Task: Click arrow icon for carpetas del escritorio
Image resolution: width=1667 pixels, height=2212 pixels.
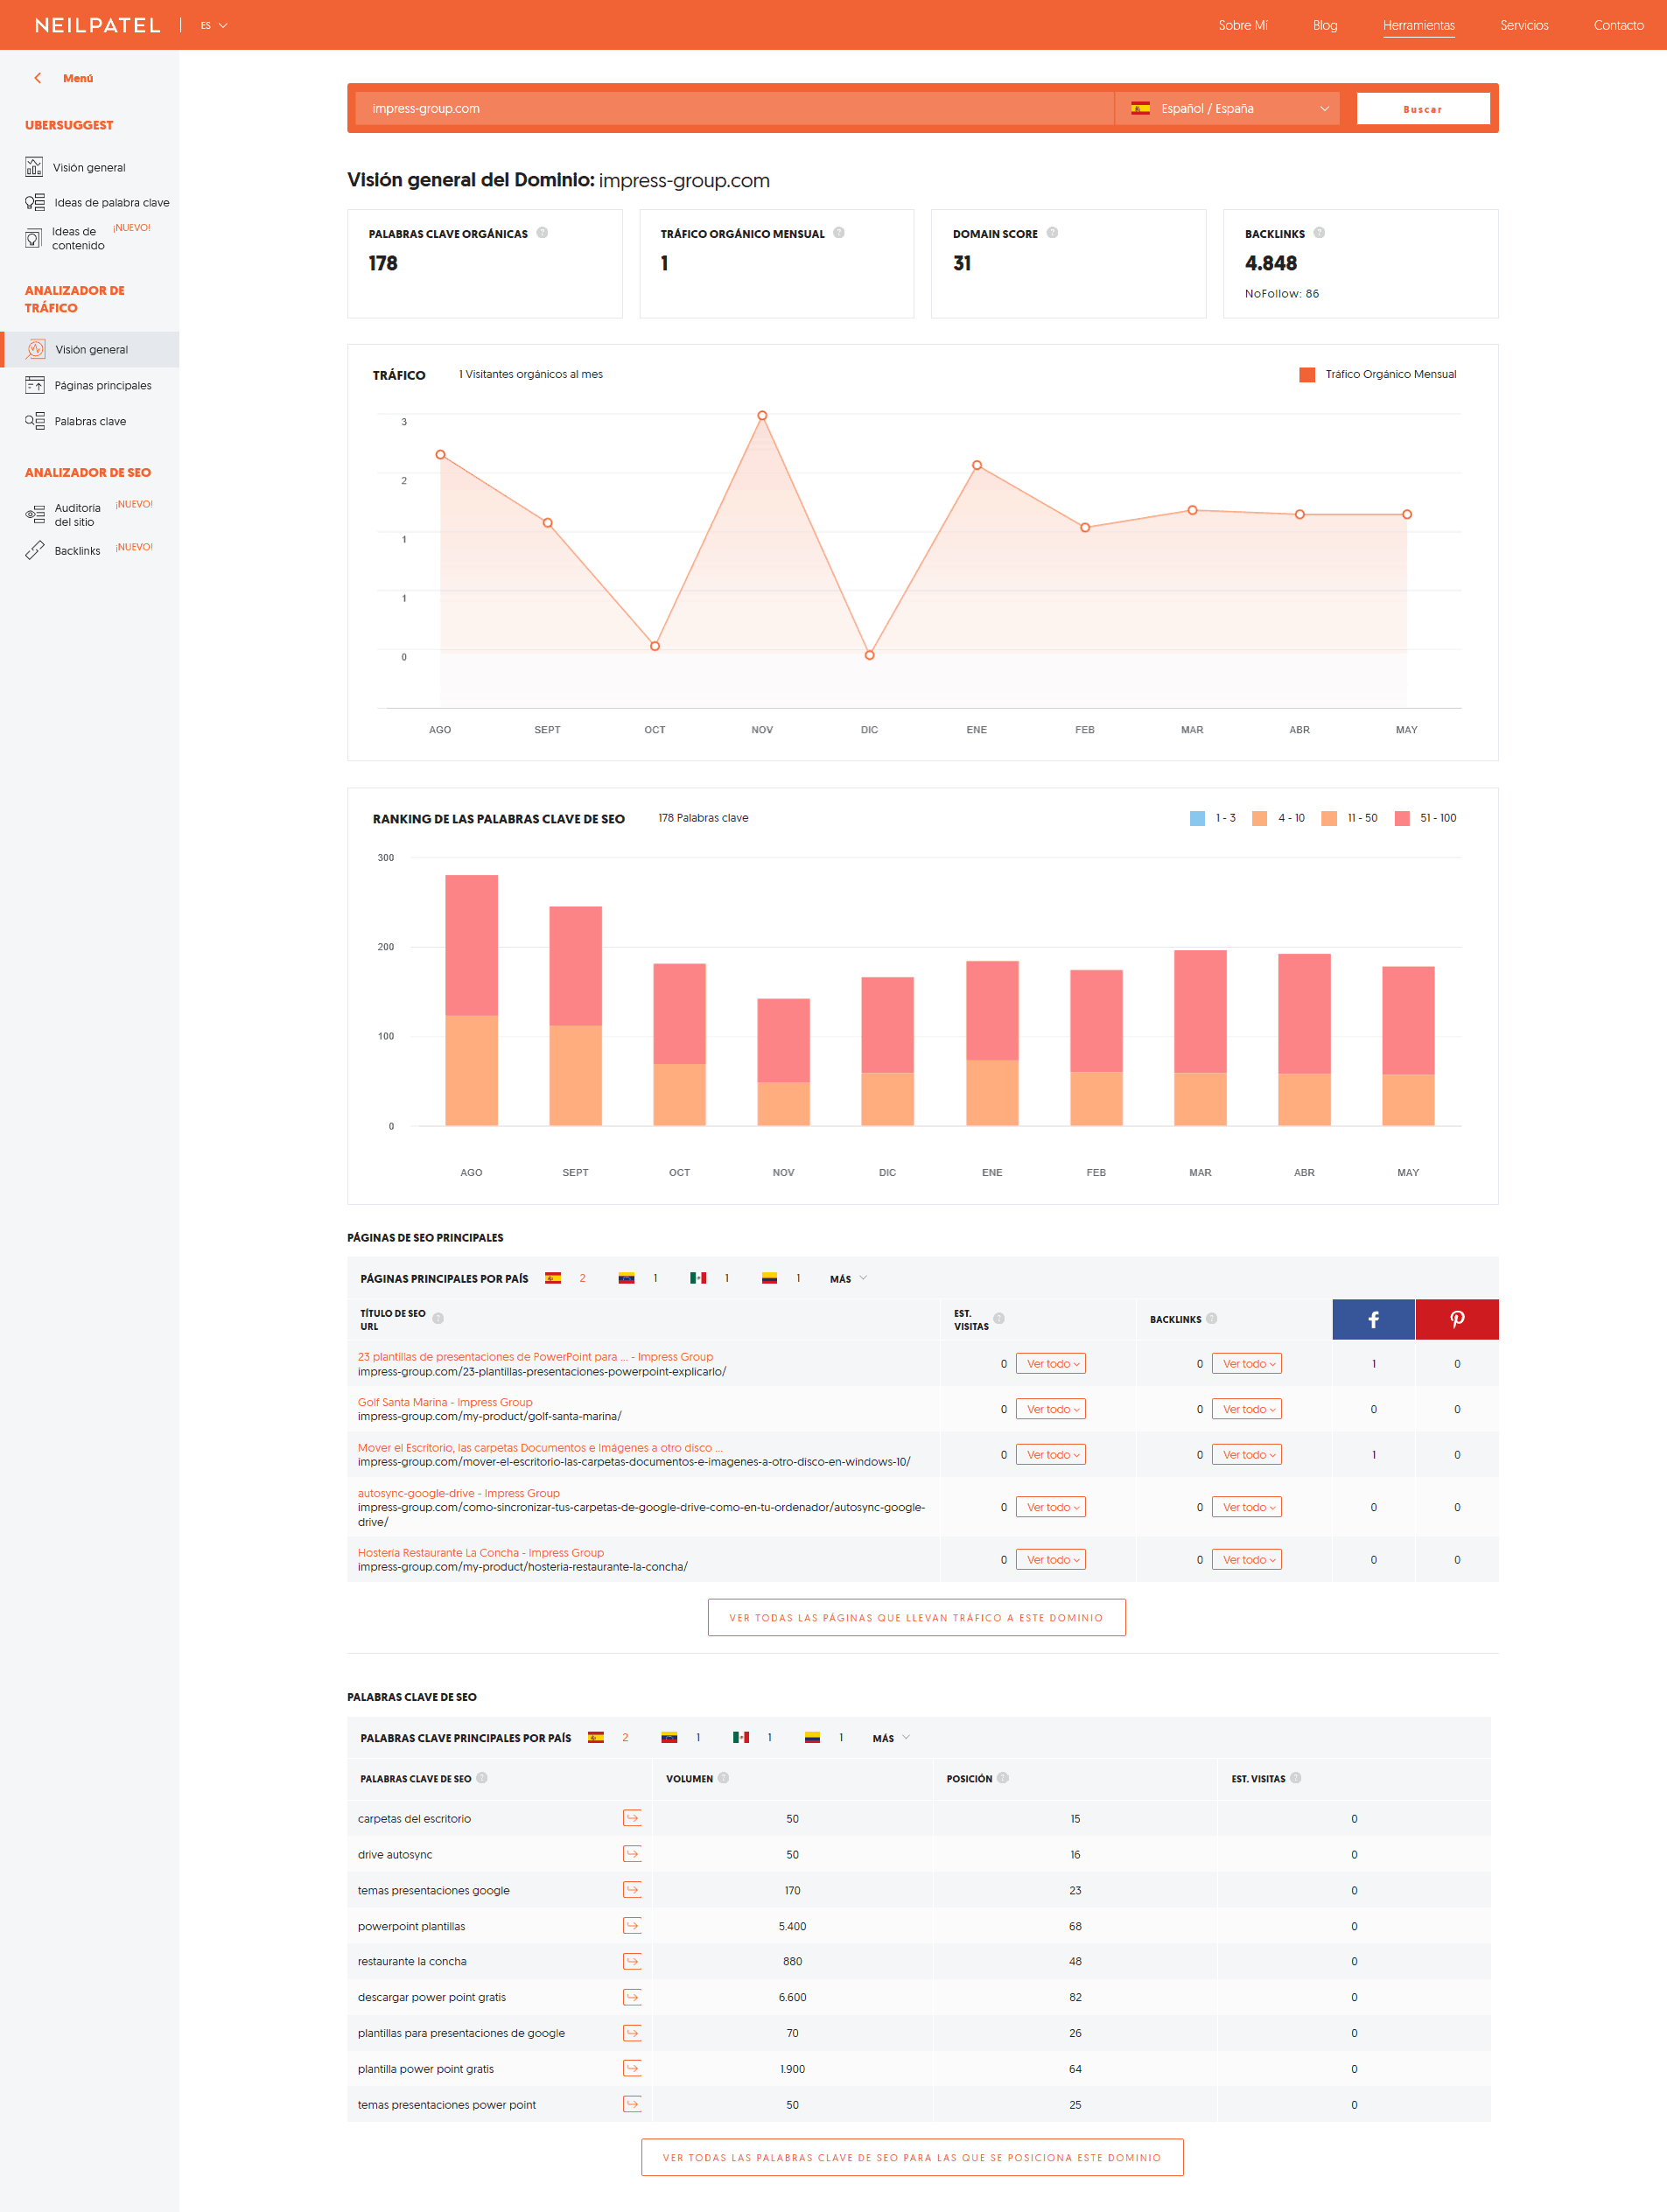Action: tap(632, 1818)
